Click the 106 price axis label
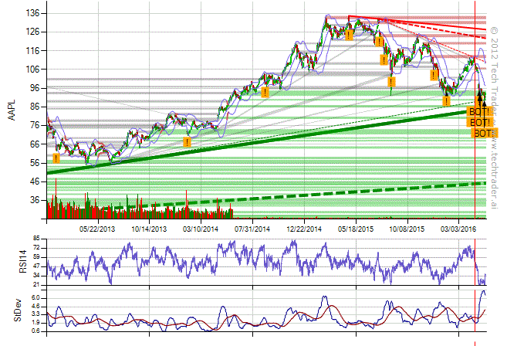The image size is (507, 346). click(32, 69)
